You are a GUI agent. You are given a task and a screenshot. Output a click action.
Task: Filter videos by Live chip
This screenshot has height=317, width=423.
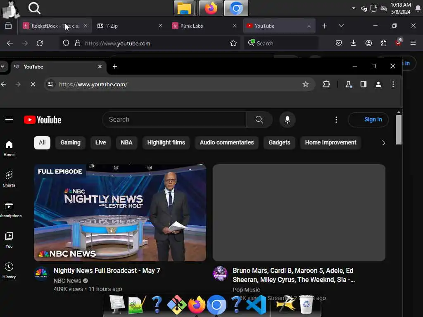[x=101, y=142]
